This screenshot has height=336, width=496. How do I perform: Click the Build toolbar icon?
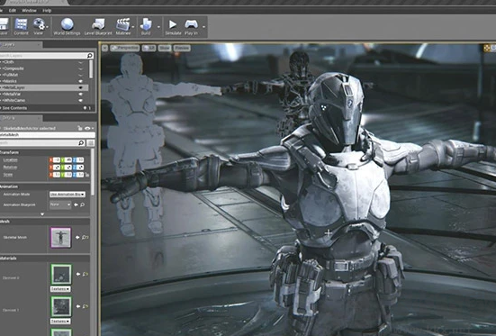tap(146, 24)
